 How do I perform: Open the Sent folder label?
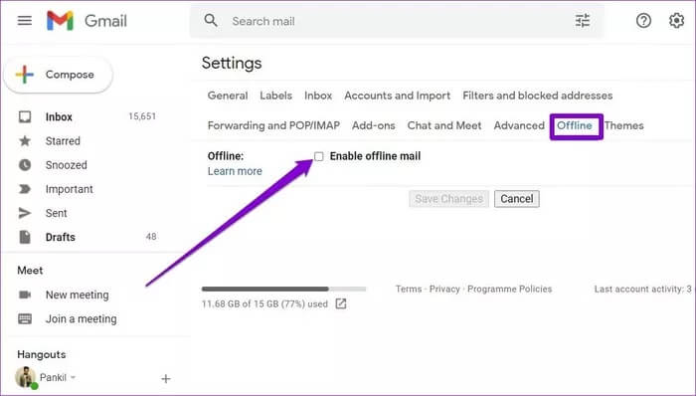(x=56, y=213)
